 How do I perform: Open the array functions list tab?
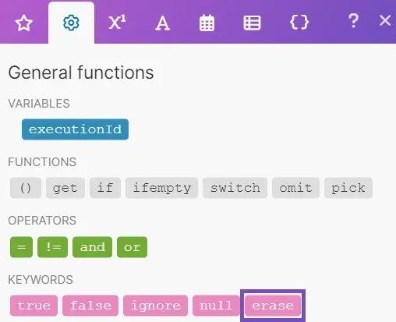[252, 23]
